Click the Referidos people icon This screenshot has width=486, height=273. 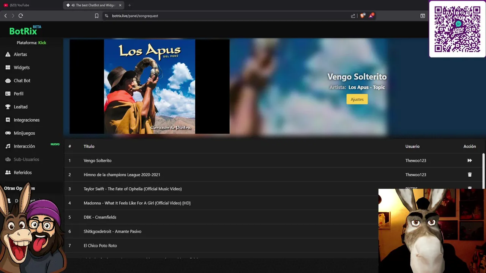point(8,173)
